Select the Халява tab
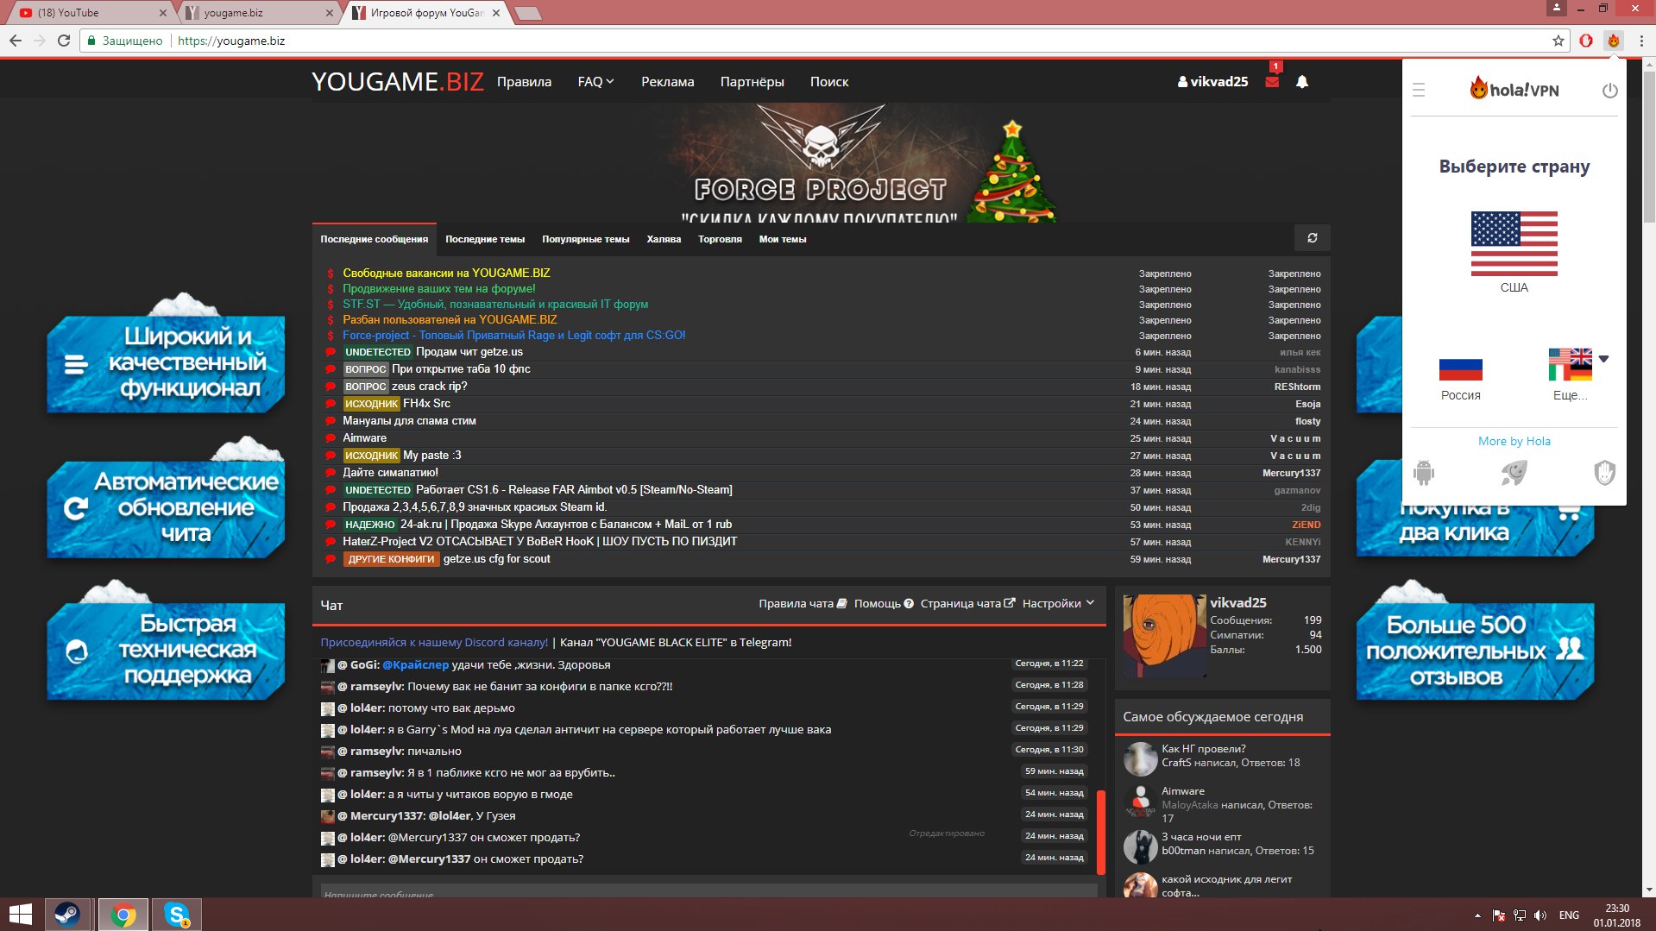Image resolution: width=1656 pixels, height=931 pixels. click(664, 239)
